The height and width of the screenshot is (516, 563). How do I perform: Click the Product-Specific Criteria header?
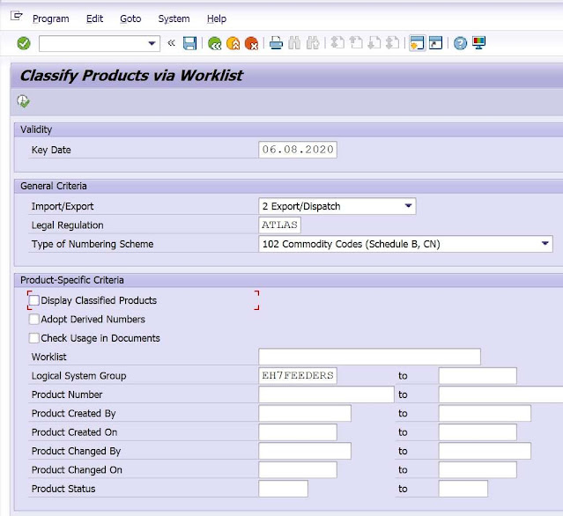click(x=289, y=280)
